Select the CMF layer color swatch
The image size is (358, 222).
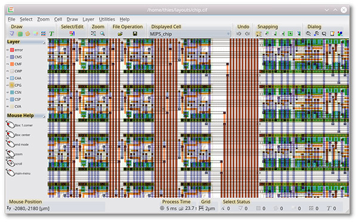point(12,64)
